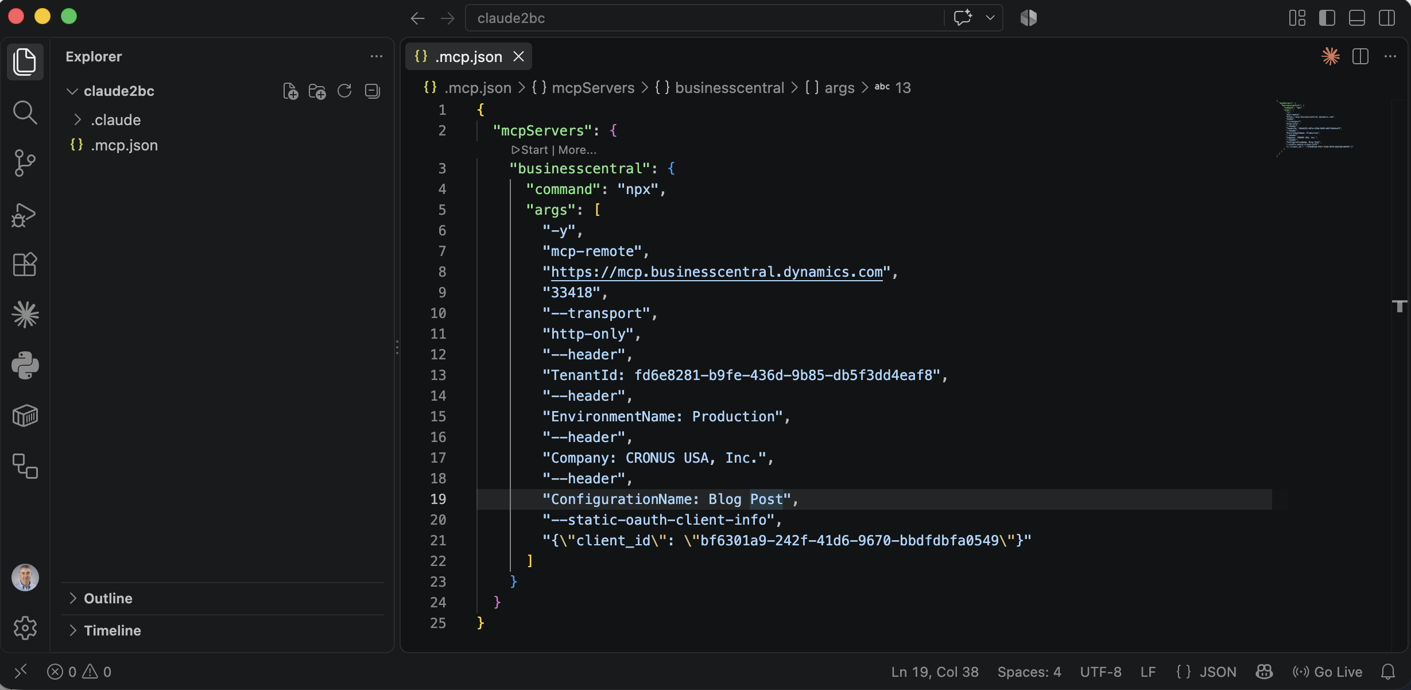Viewport: 1411px width, 690px height.
Task: Create a new folder in claude2bc
Action: click(317, 91)
